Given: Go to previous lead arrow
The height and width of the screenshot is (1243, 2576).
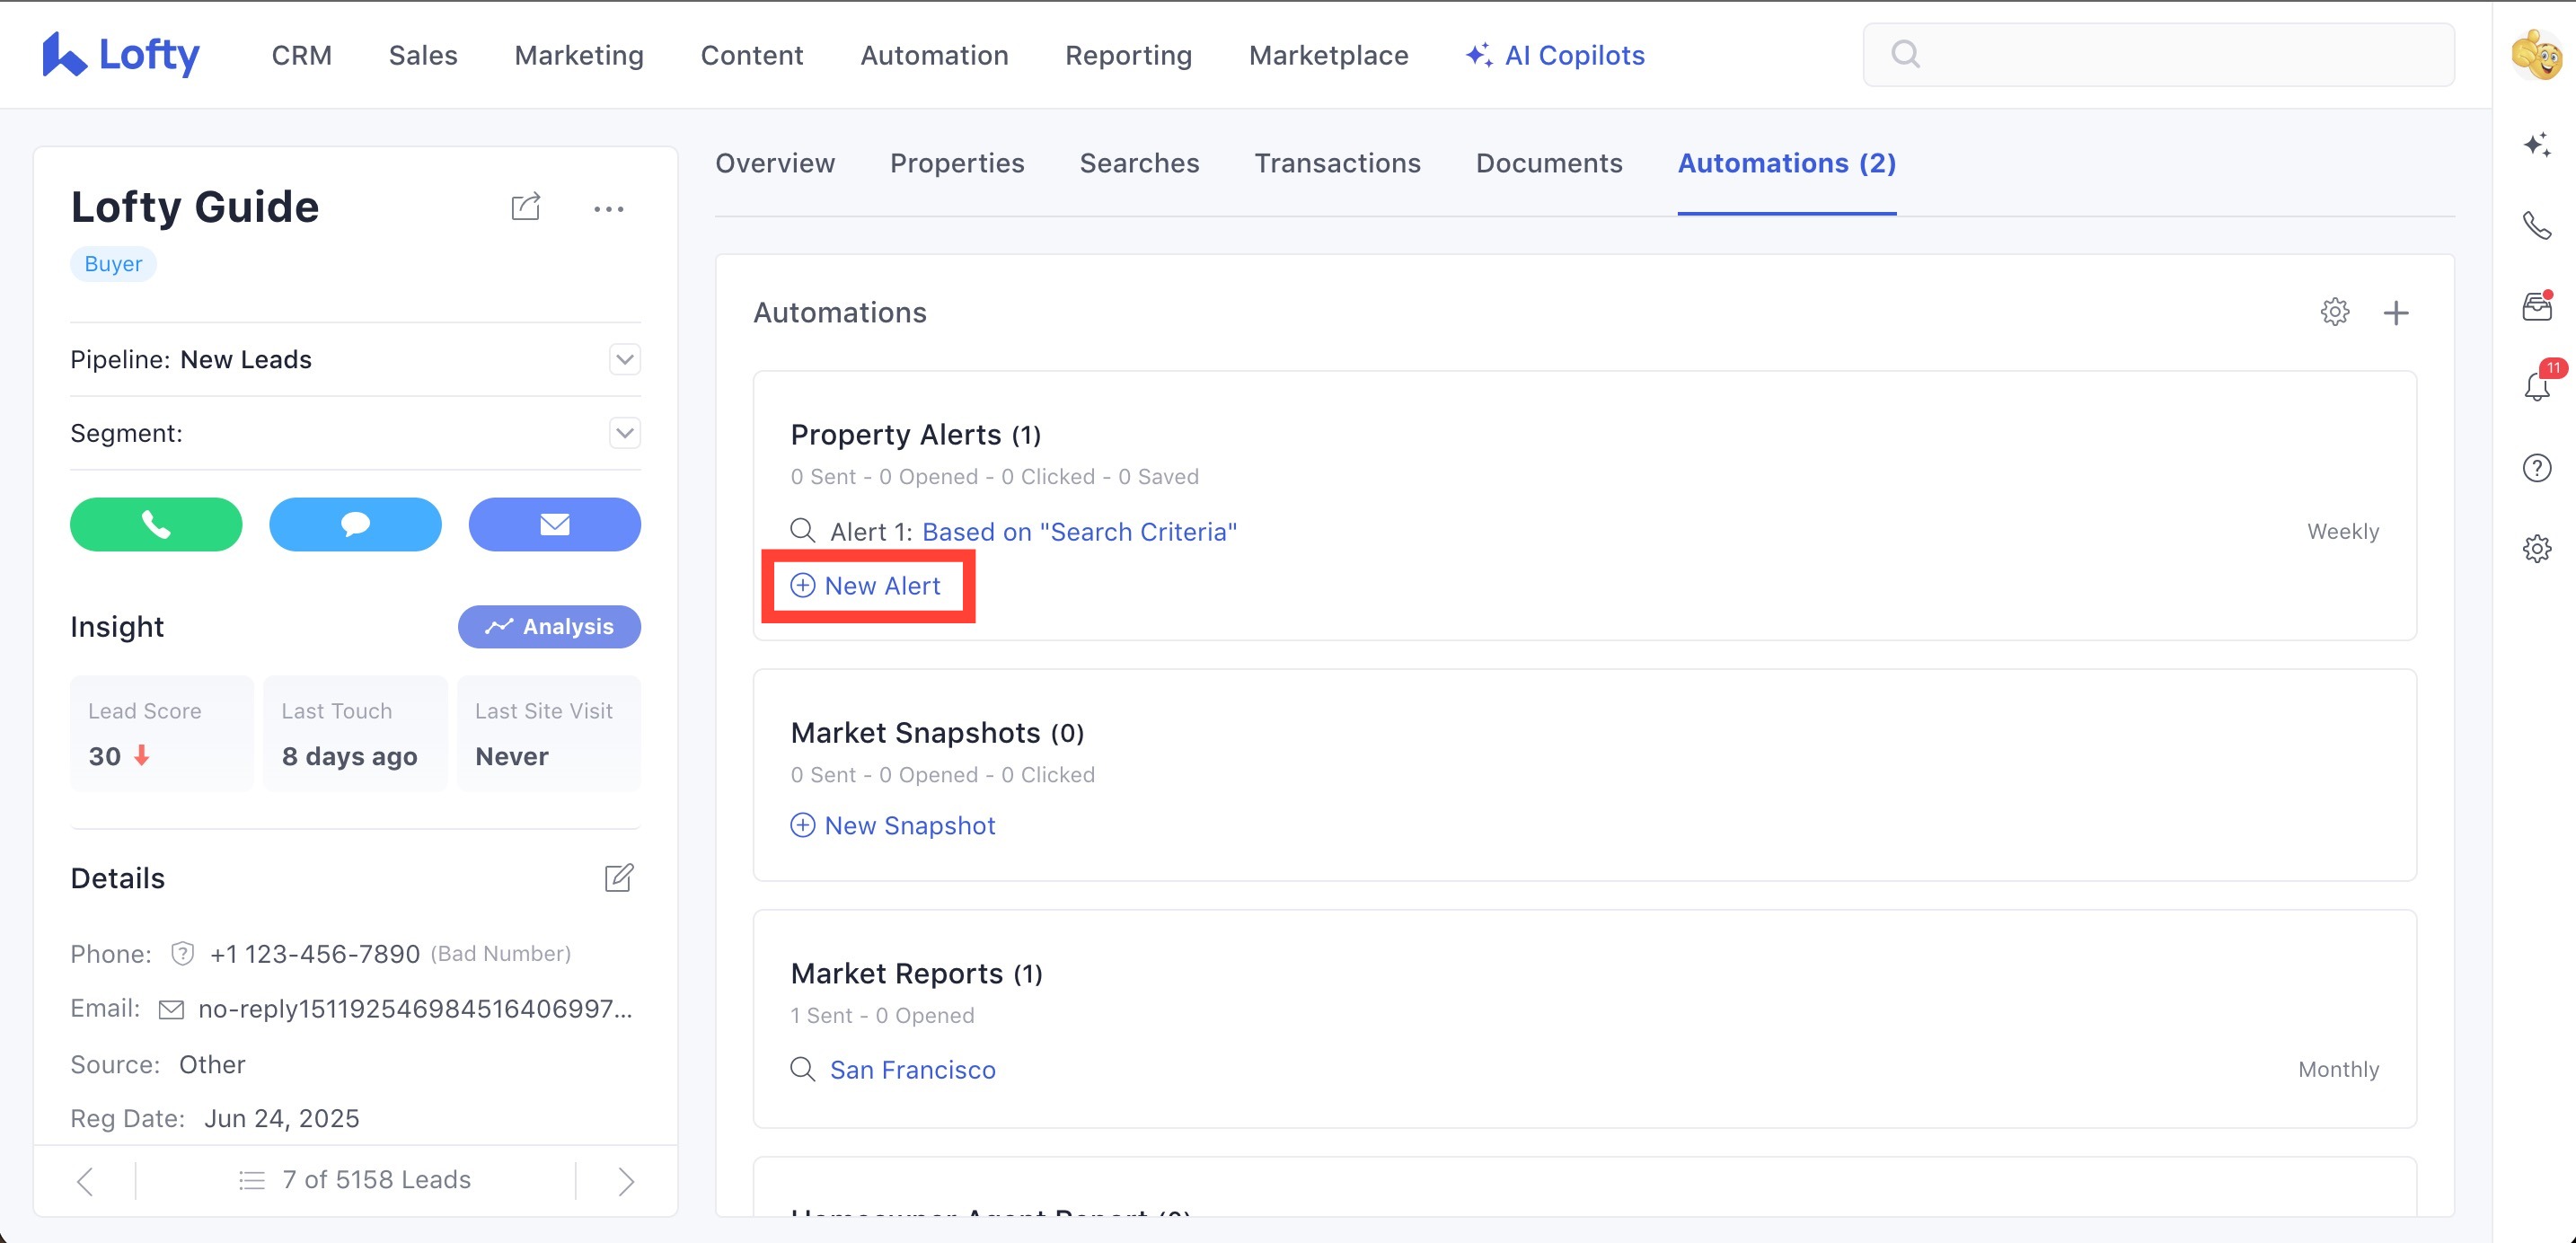Looking at the screenshot, I should pos(85,1181).
